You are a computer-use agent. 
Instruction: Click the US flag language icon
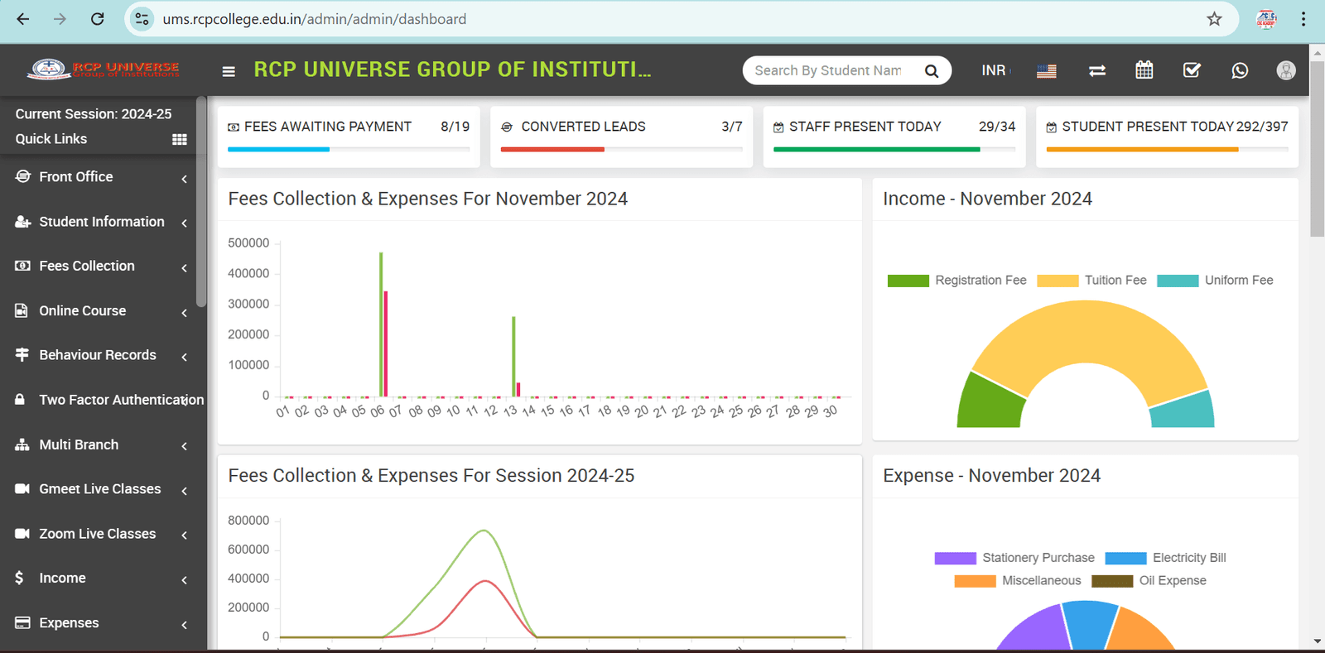coord(1047,71)
